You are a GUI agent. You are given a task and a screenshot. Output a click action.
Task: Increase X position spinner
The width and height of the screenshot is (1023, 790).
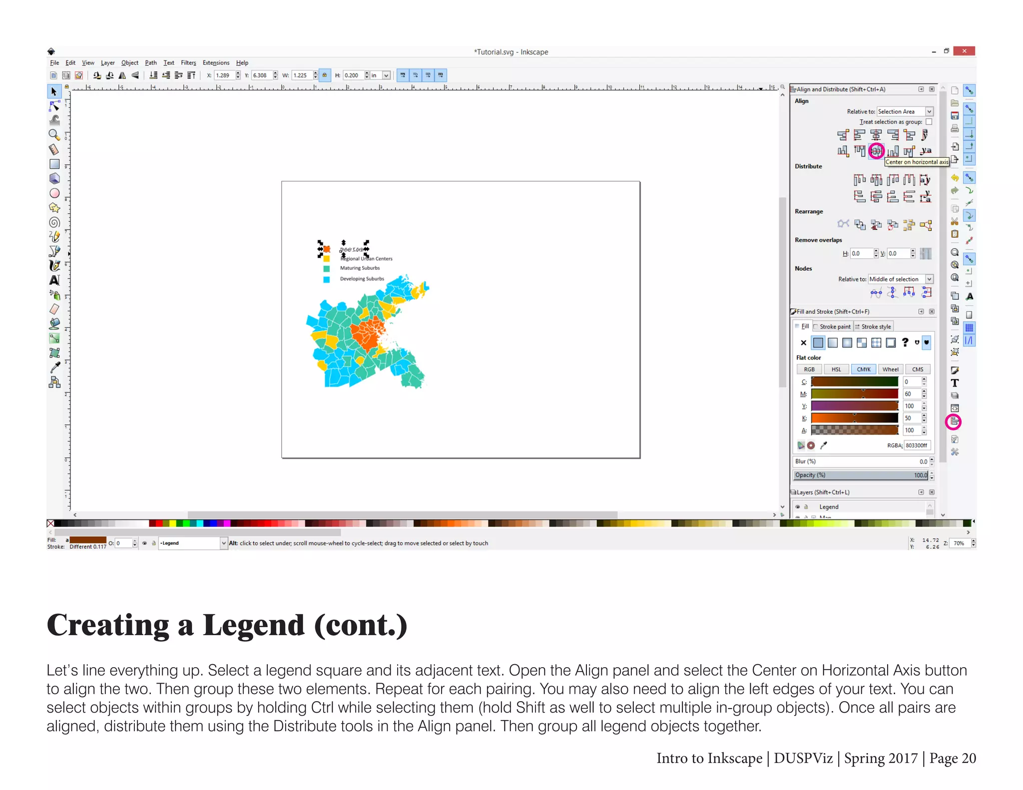tap(238, 73)
